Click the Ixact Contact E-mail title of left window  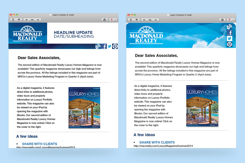pyautogui.click(x=63, y=15)
